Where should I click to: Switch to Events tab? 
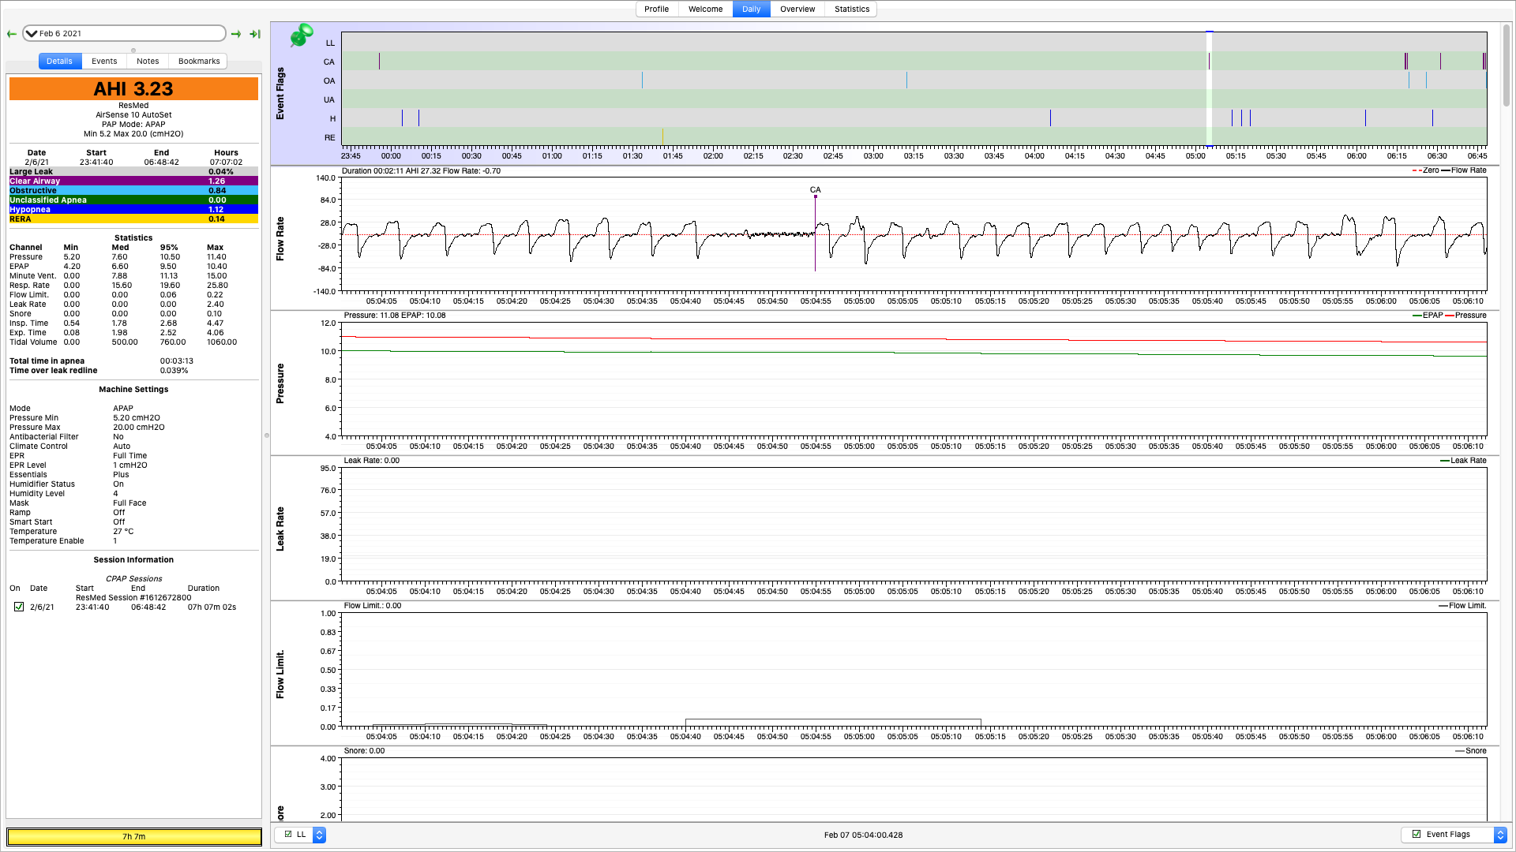click(x=104, y=61)
